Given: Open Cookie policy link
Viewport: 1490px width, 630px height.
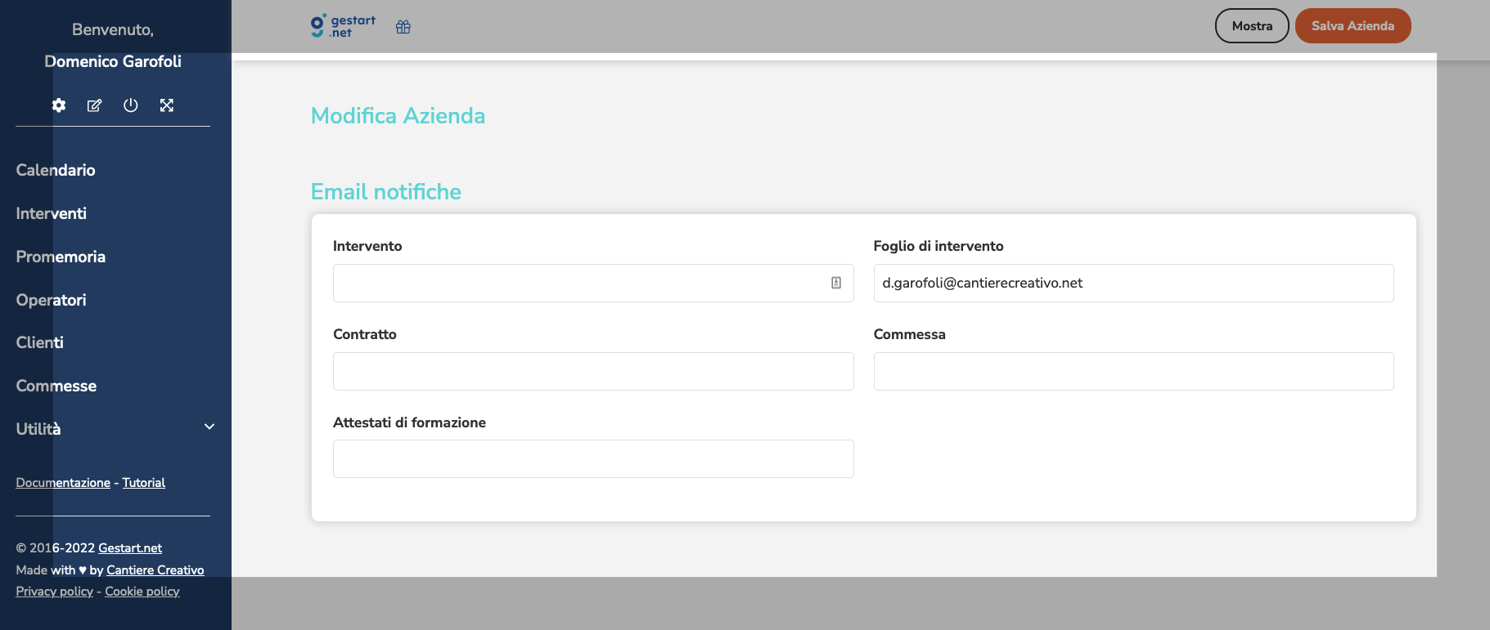Looking at the screenshot, I should pos(142,592).
